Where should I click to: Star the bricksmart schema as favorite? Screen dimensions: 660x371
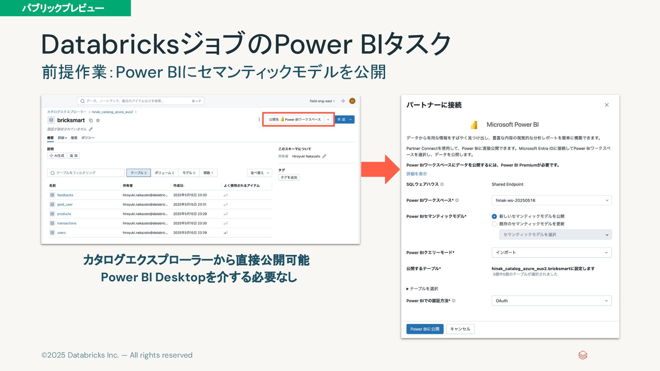click(x=98, y=120)
